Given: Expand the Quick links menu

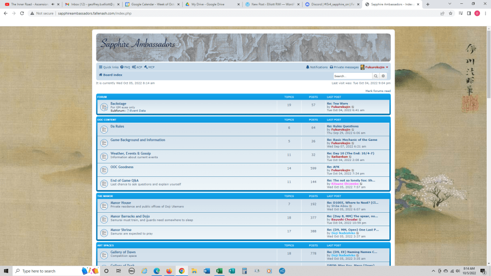Looking at the screenshot, I should [108, 67].
